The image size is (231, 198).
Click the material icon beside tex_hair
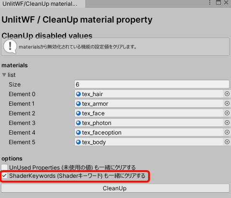(78, 94)
